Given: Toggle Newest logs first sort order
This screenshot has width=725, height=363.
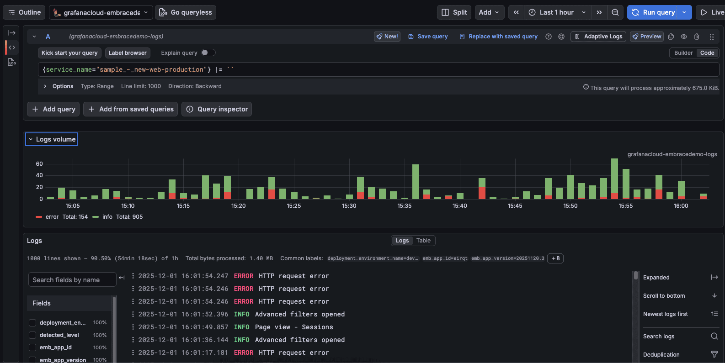Looking at the screenshot, I should tap(681, 314).
